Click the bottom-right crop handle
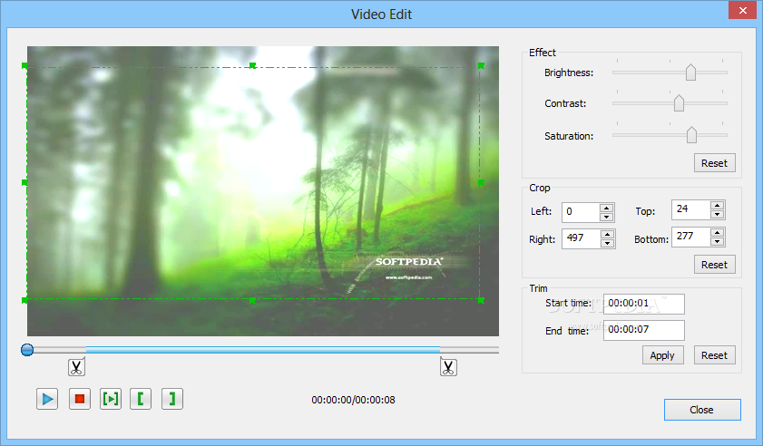763x446 pixels. 481,301
